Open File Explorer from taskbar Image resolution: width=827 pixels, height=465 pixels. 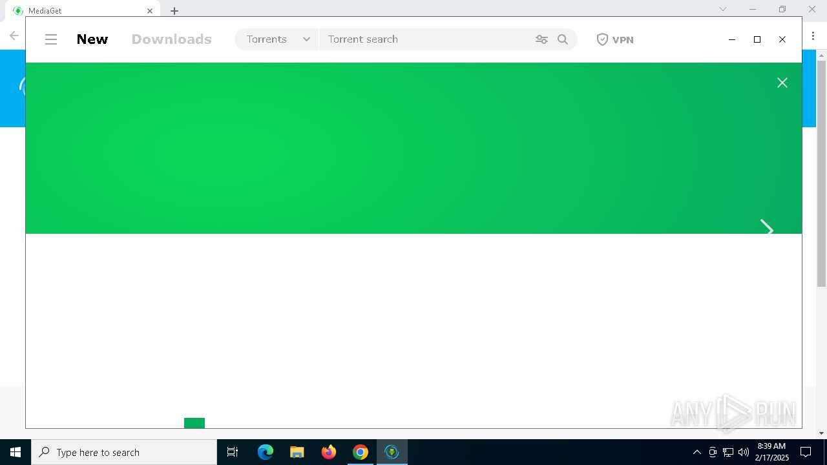[x=297, y=452]
